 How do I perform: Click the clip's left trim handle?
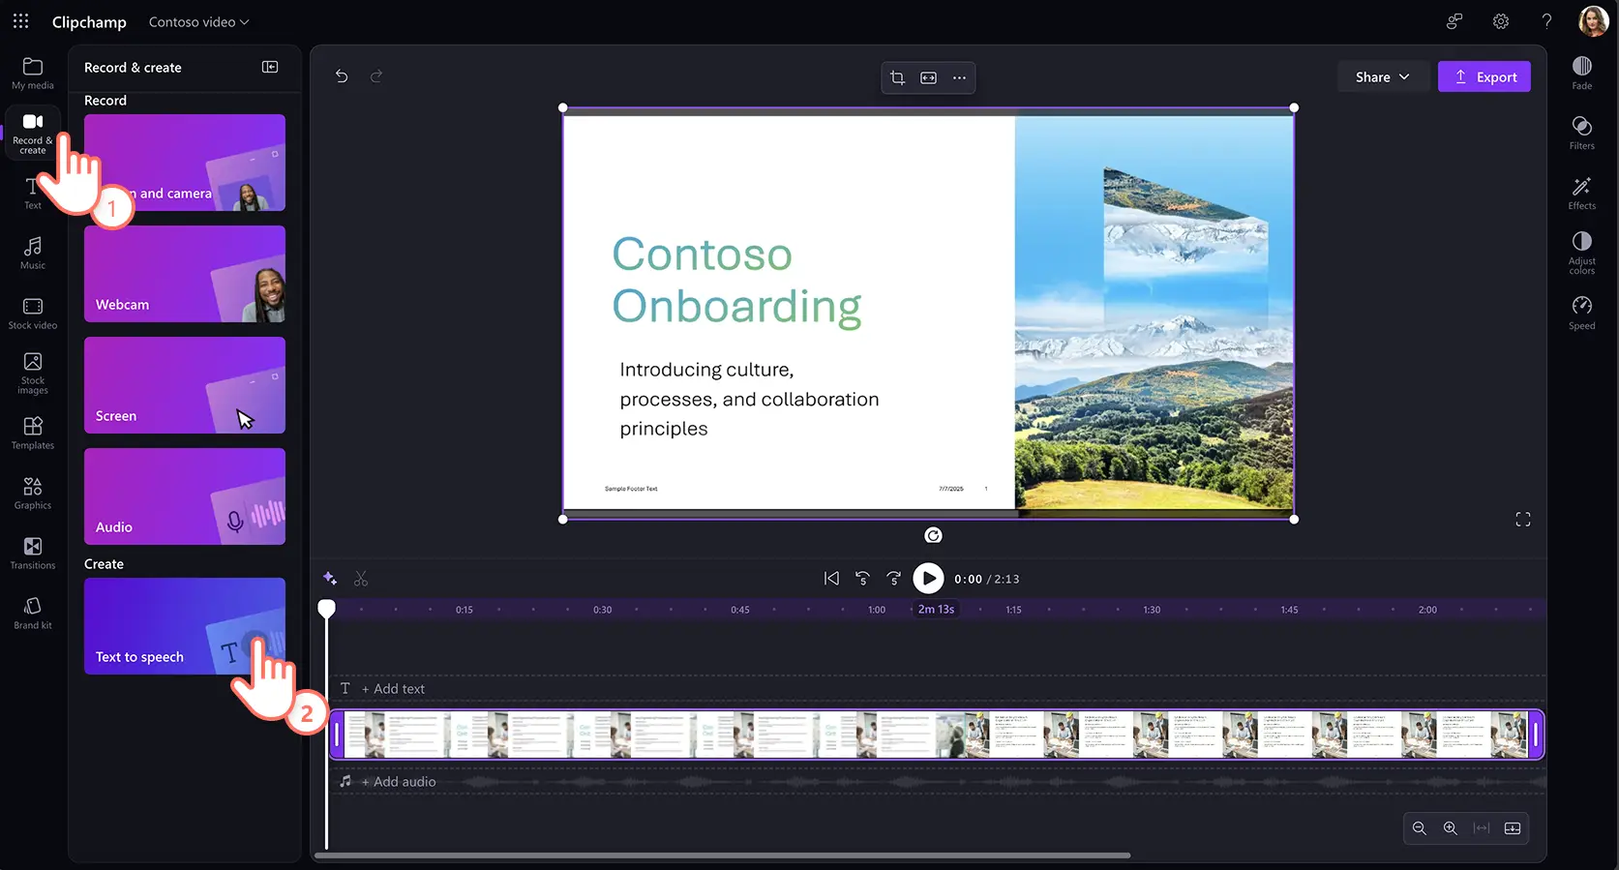tap(337, 735)
